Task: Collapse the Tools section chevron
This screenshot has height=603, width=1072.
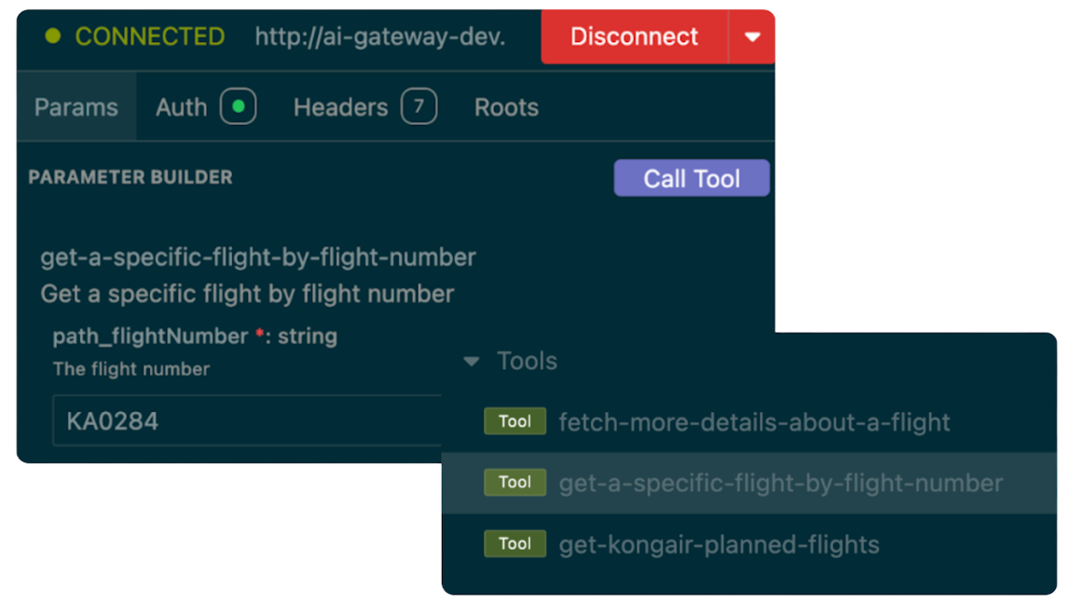Action: [x=470, y=361]
